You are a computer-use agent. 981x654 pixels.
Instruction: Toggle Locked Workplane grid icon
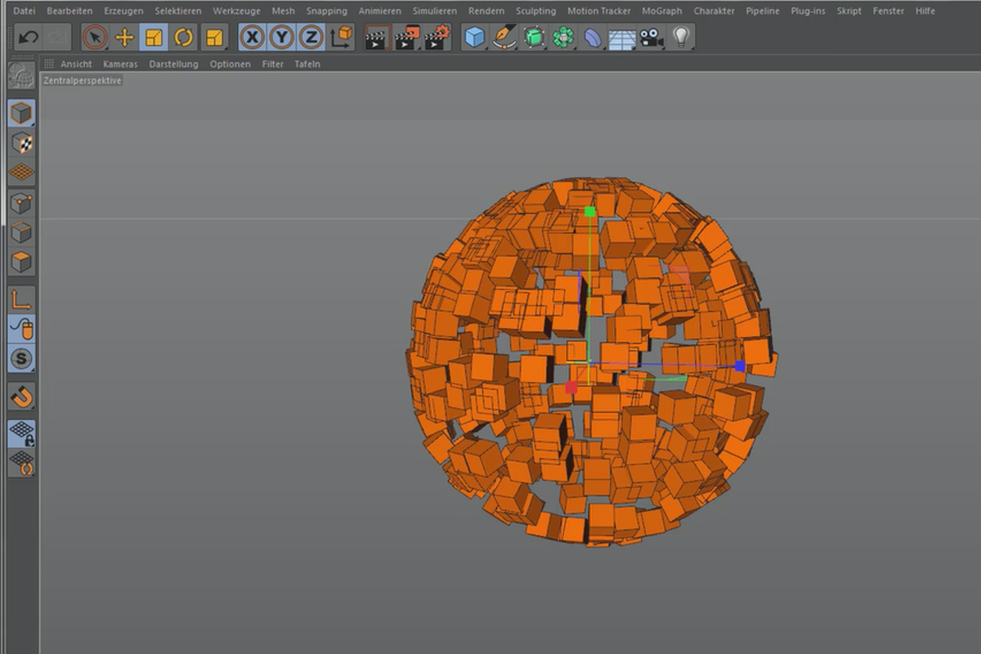tap(21, 434)
